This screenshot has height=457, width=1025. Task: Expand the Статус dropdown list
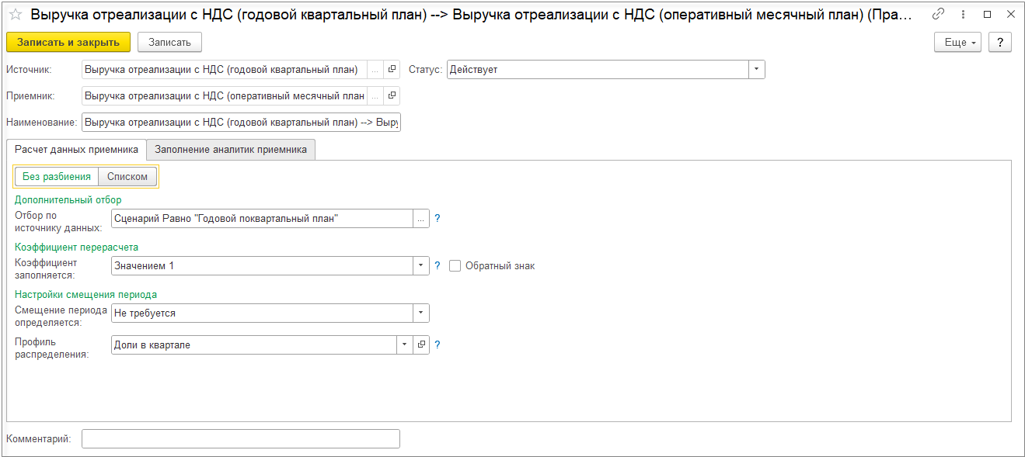757,70
